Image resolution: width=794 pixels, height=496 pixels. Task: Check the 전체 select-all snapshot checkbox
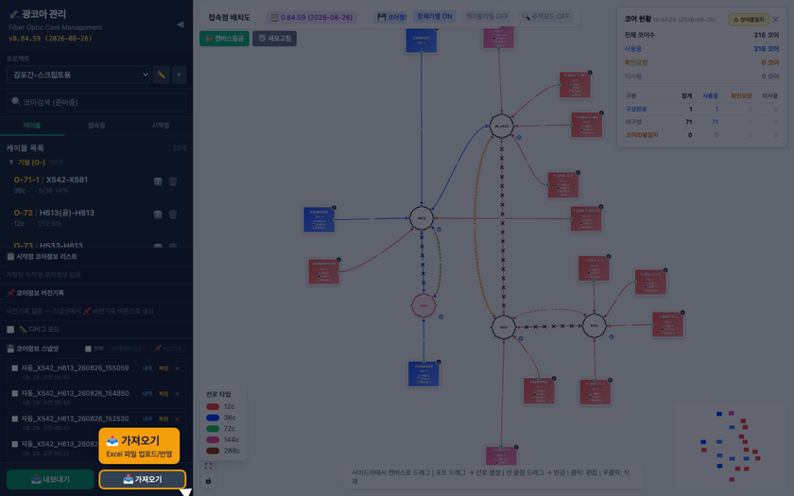click(x=88, y=349)
